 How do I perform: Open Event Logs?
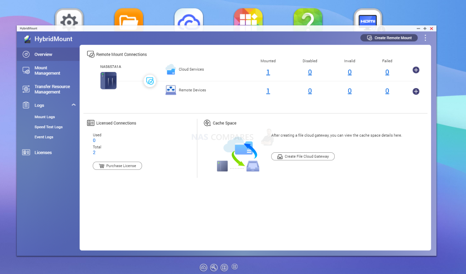(44, 137)
